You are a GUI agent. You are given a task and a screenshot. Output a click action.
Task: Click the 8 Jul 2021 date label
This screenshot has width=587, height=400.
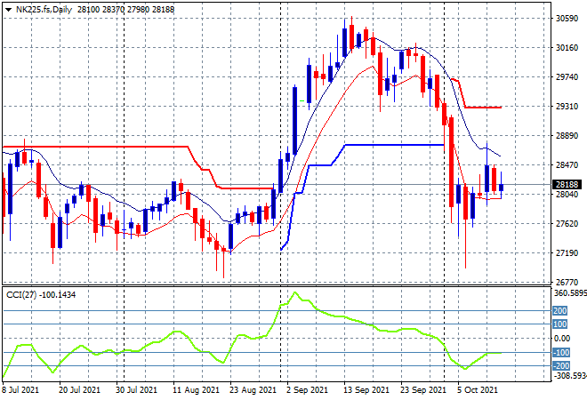point(20,390)
